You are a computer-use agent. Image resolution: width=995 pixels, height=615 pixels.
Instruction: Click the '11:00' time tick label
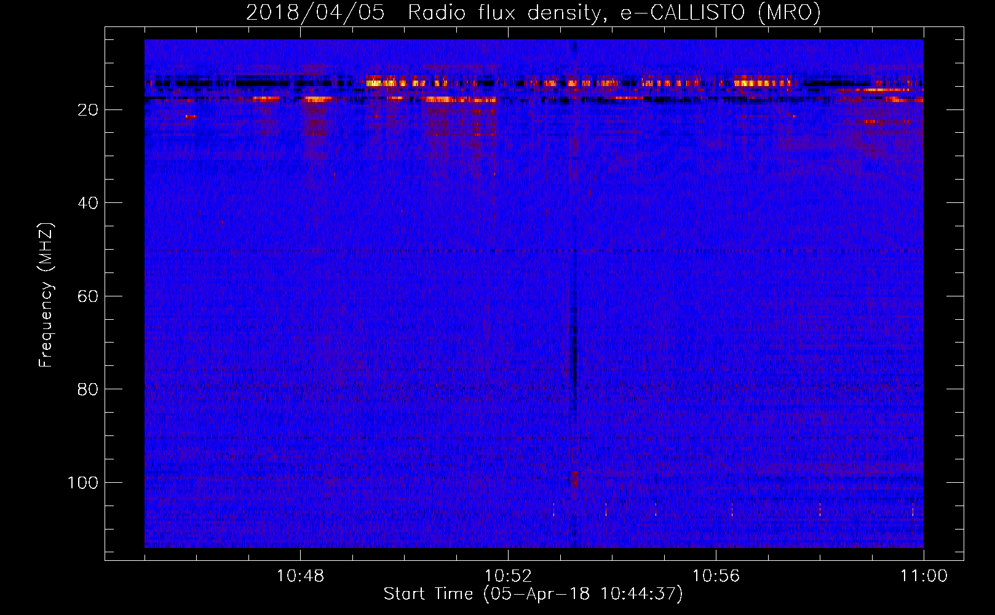pos(924,576)
